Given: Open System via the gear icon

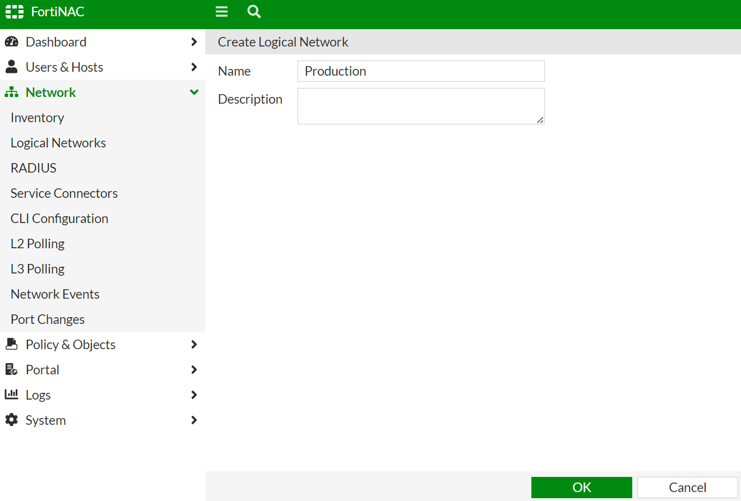Looking at the screenshot, I should [x=12, y=420].
